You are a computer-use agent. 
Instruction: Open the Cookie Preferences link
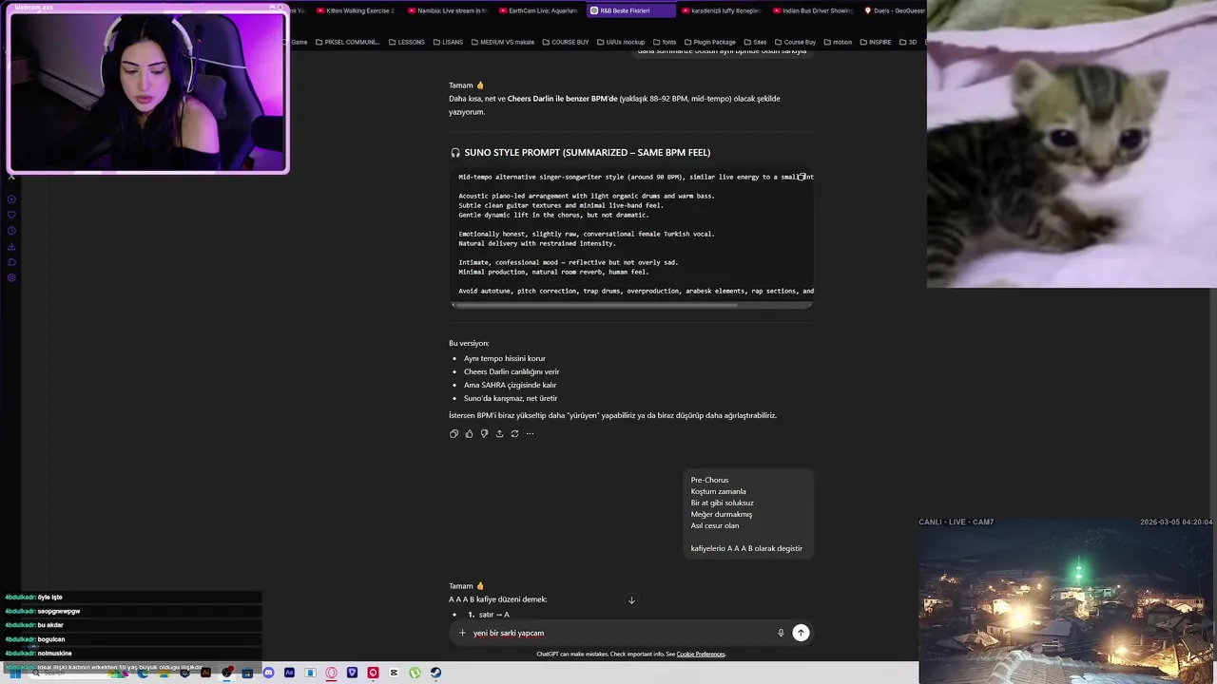(x=700, y=655)
